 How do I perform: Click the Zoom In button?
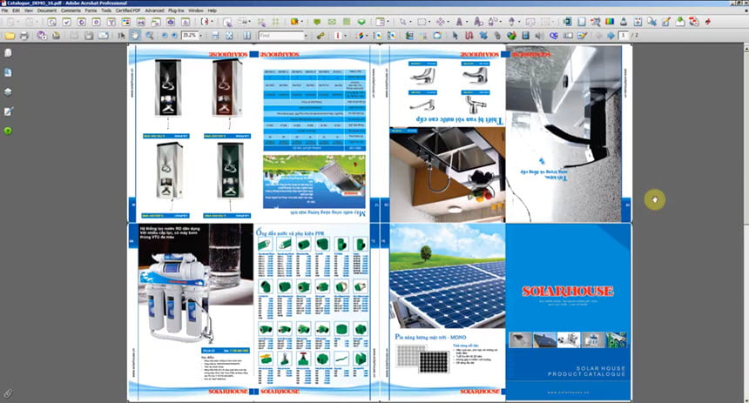(174, 36)
